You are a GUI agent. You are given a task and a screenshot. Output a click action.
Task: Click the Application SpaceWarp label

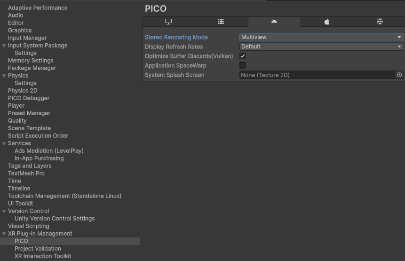pyautogui.click(x=175, y=65)
